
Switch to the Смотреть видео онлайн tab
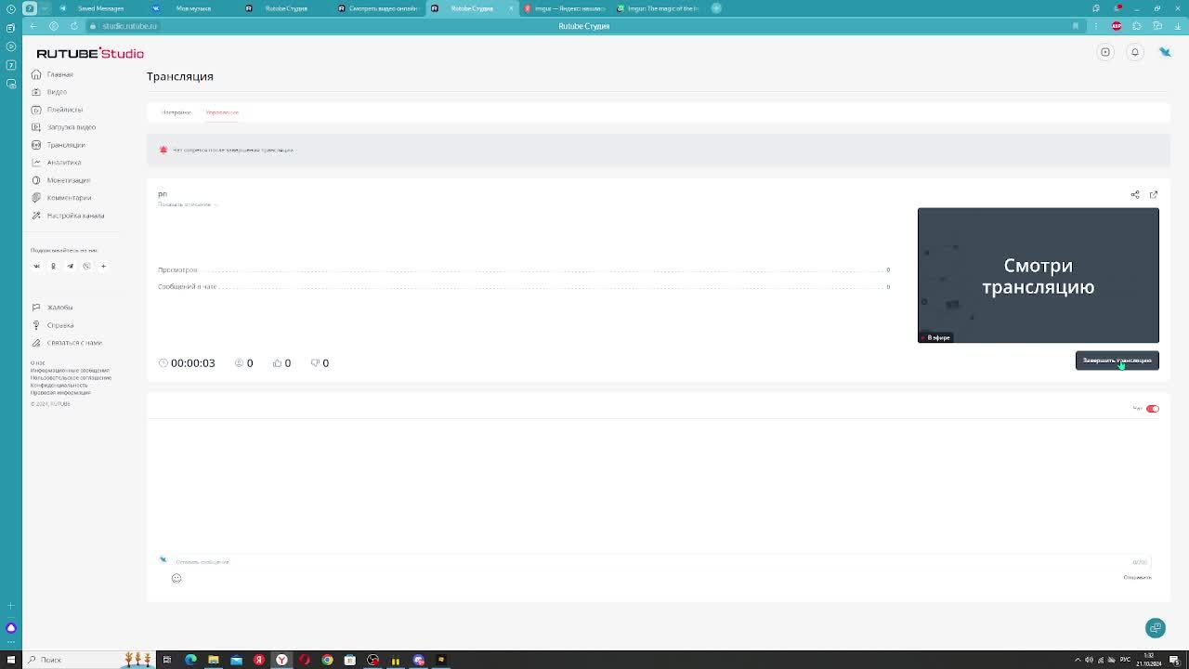coord(379,8)
